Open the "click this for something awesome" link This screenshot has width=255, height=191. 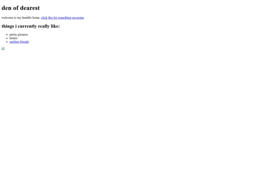pyautogui.click(x=62, y=18)
